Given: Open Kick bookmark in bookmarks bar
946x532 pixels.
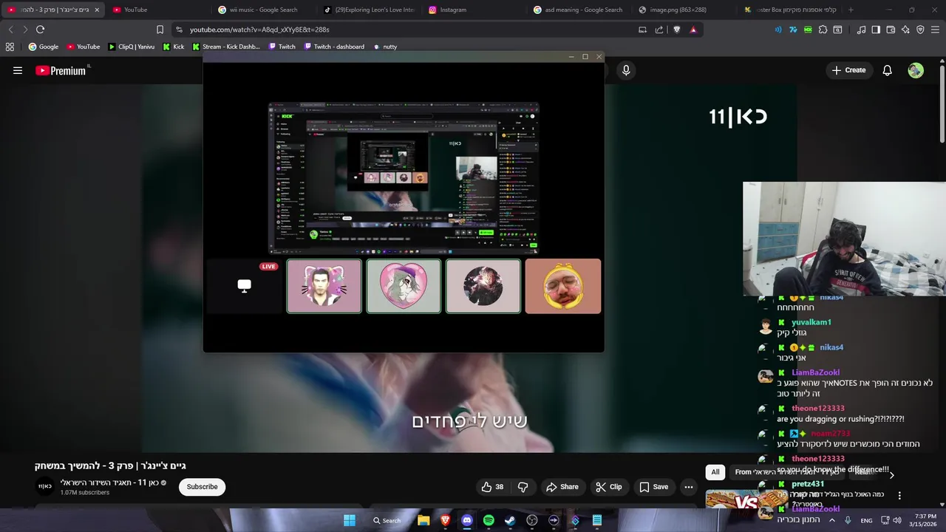Looking at the screenshot, I should (x=174, y=47).
